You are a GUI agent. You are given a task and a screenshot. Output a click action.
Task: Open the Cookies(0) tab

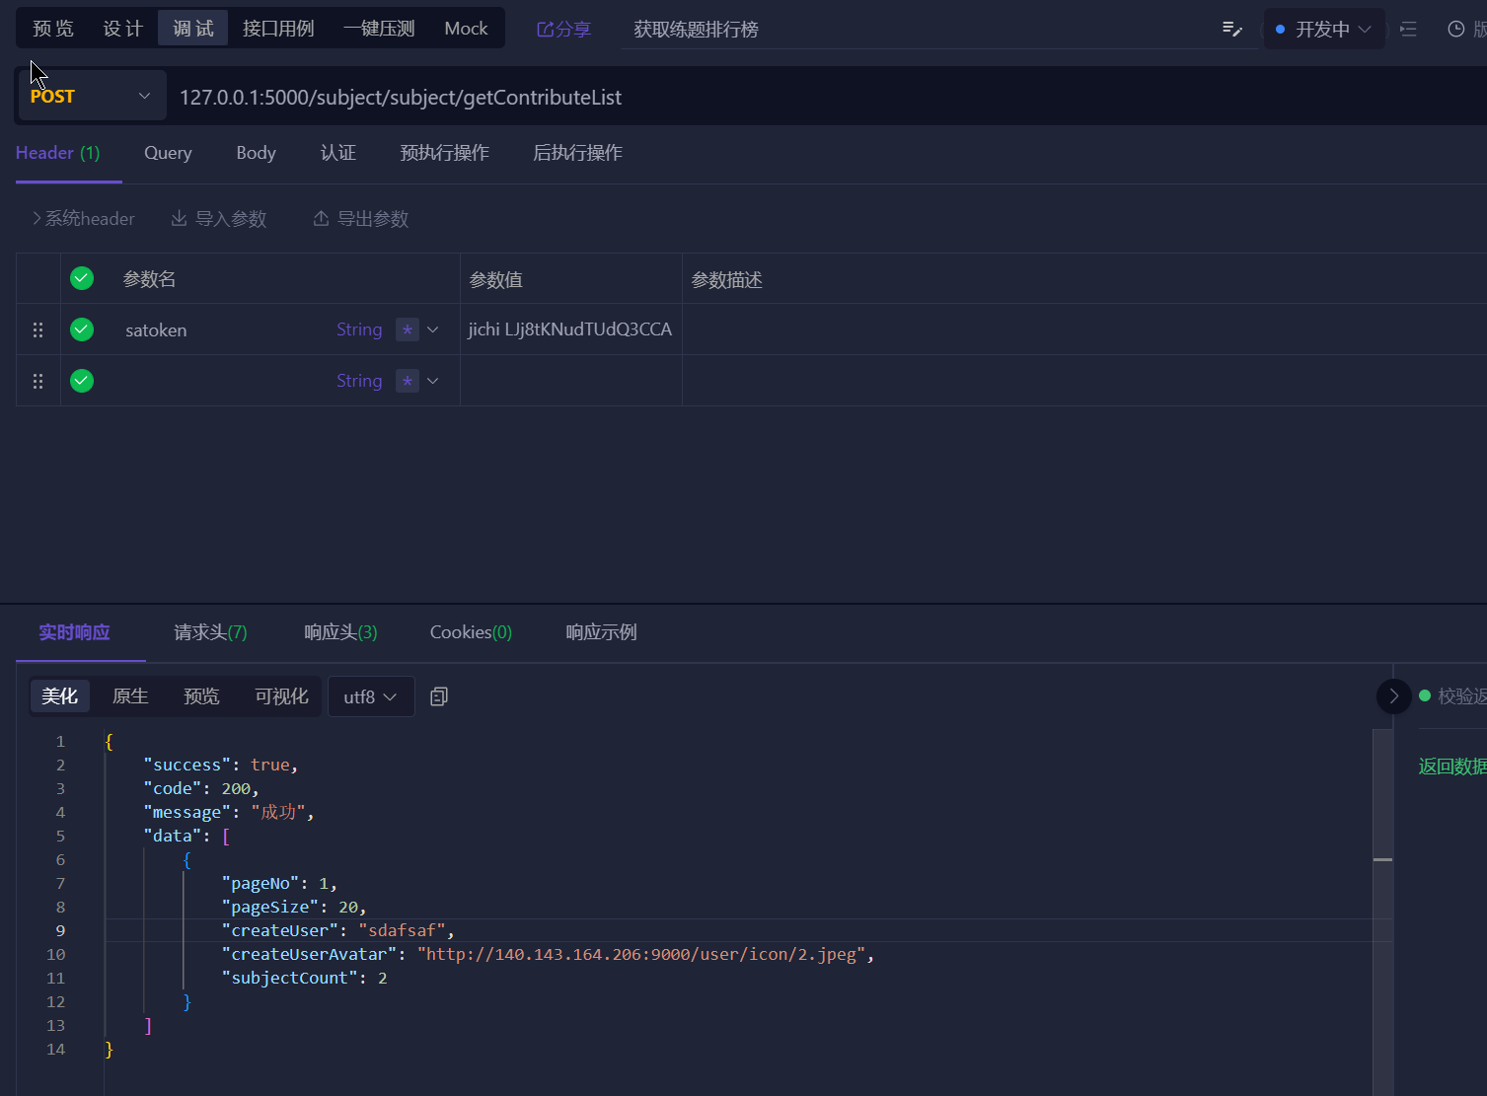point(472,632)
